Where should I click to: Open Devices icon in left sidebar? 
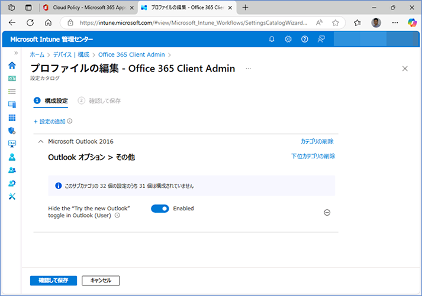pyautogui.click(x=12, y=105)
